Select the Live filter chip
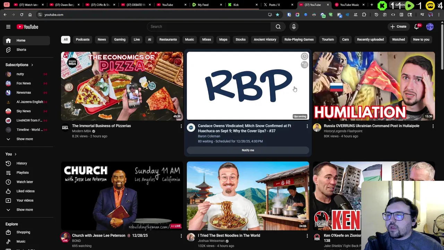This screenshot has width=444, height=250. [x=137, y=40]
